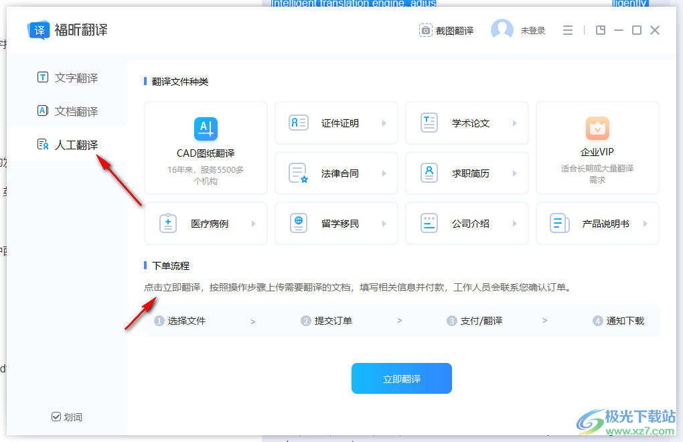Click the 人工翻译 sidebar icon
The height and width of the screenshot is (442, 683).
[43, 144]
